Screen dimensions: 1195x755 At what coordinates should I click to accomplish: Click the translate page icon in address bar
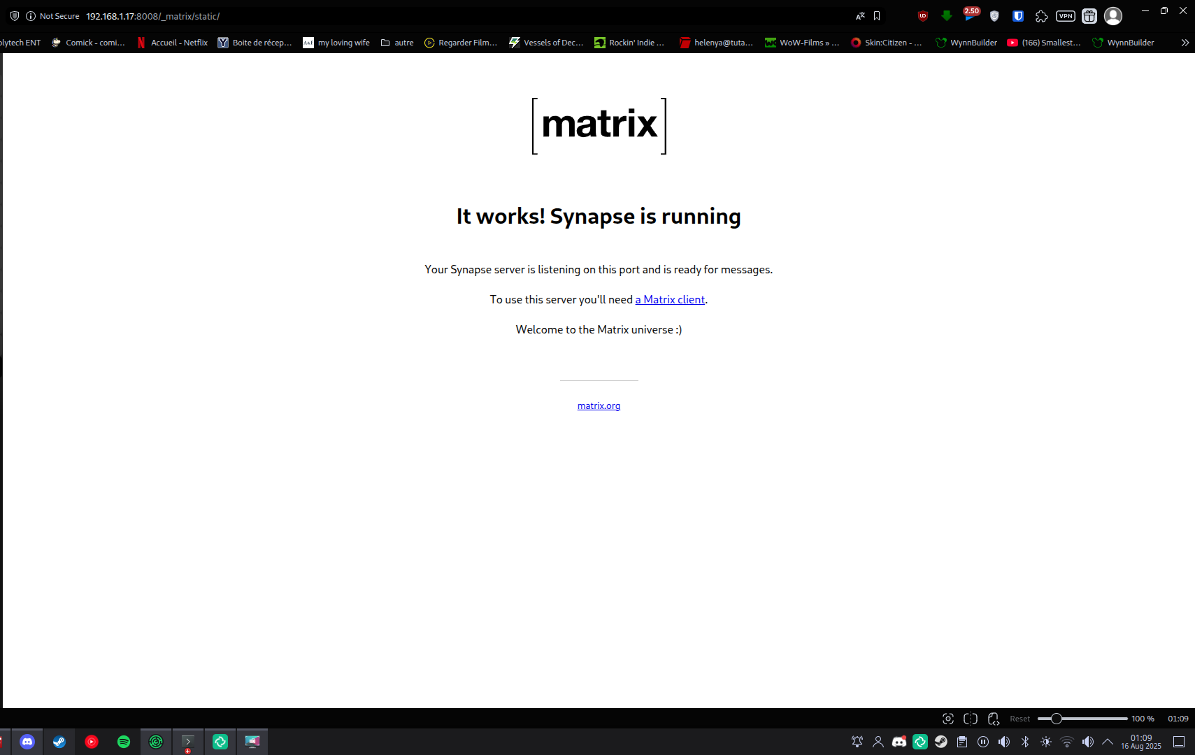click(x=860, y=16)
